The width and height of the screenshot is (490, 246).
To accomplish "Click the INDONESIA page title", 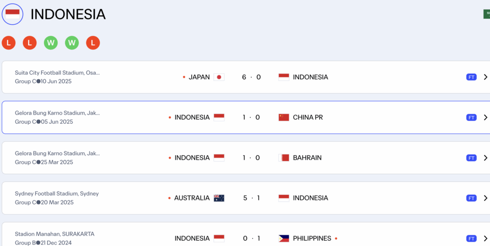I will click(68, 14).
